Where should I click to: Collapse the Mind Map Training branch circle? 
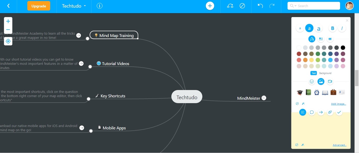pyautogui.click(x=88, y=39)
